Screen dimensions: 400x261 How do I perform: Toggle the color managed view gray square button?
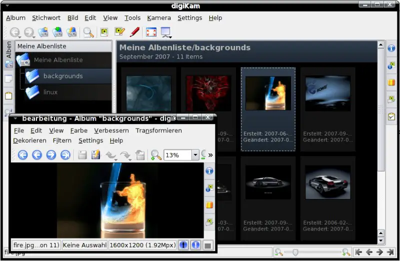208,245
